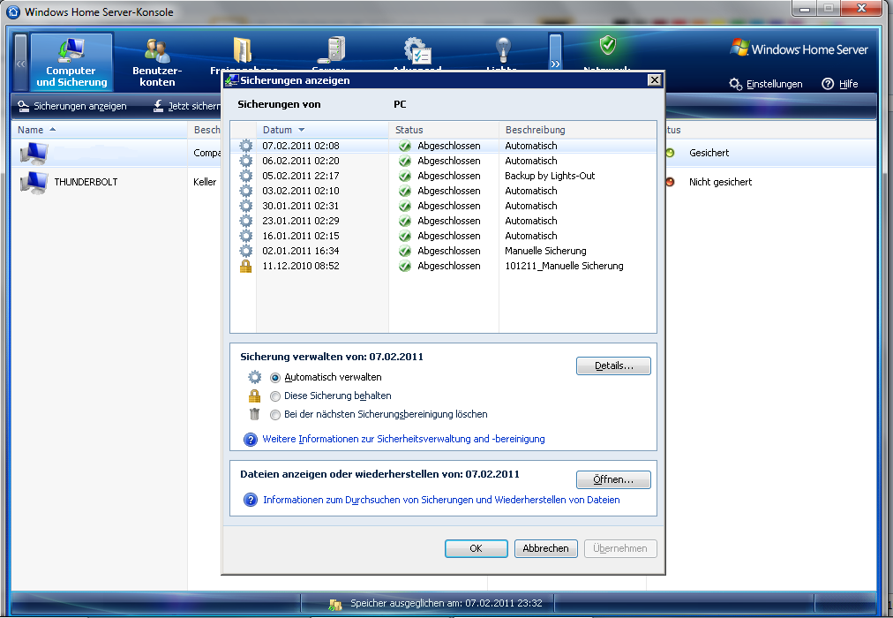
Task: Sort the computer list by Name column
Action: [99, 130]
